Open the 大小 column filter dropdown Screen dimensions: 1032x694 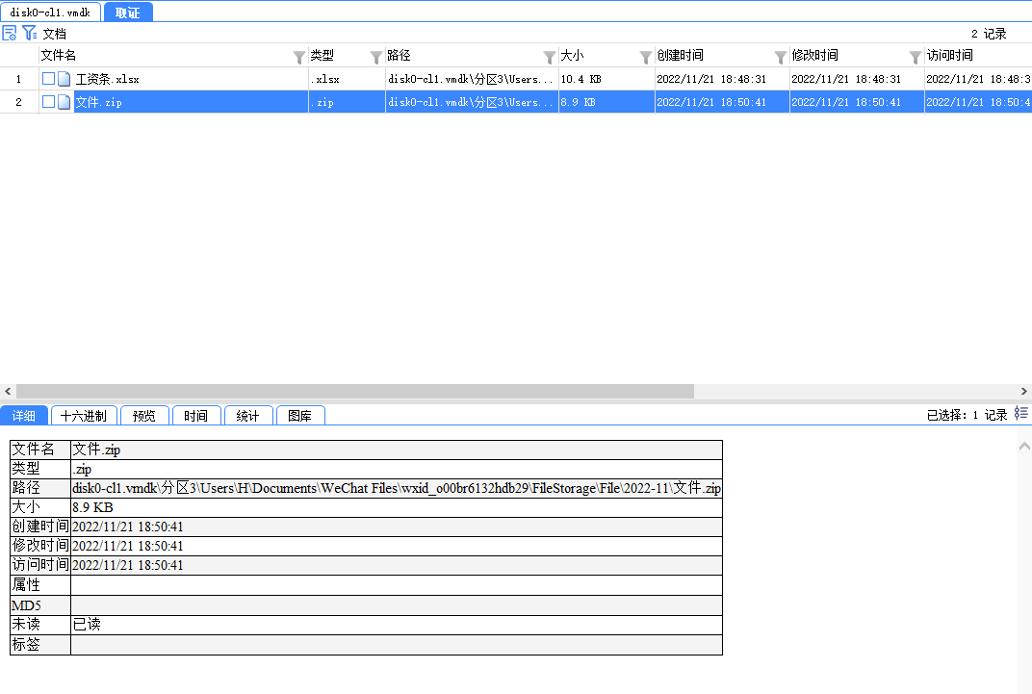click(646, 57)
